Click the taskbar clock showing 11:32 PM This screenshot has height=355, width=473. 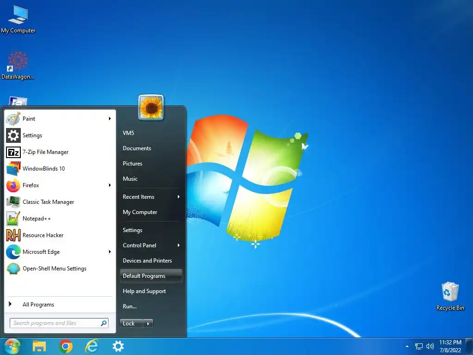[x=450, y=346]
